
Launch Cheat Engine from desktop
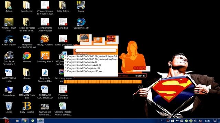pos(9,40)
